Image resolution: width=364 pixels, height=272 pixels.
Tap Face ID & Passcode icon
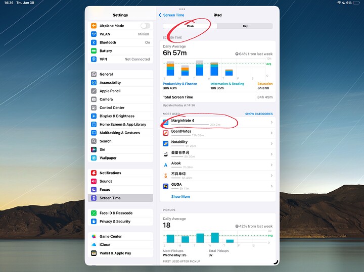pyautogui.click(x=94, y=213)
